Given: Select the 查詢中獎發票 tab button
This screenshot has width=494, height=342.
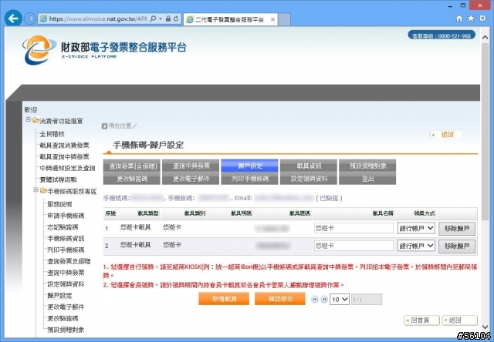Looking at the screenshot, I should point(191,166).
